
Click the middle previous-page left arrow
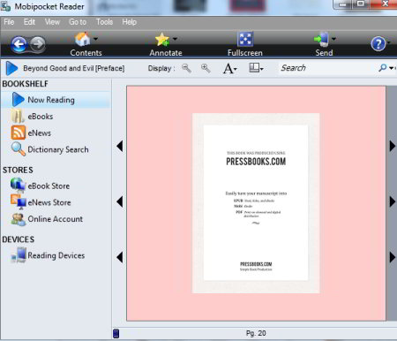tap(119, 201)
